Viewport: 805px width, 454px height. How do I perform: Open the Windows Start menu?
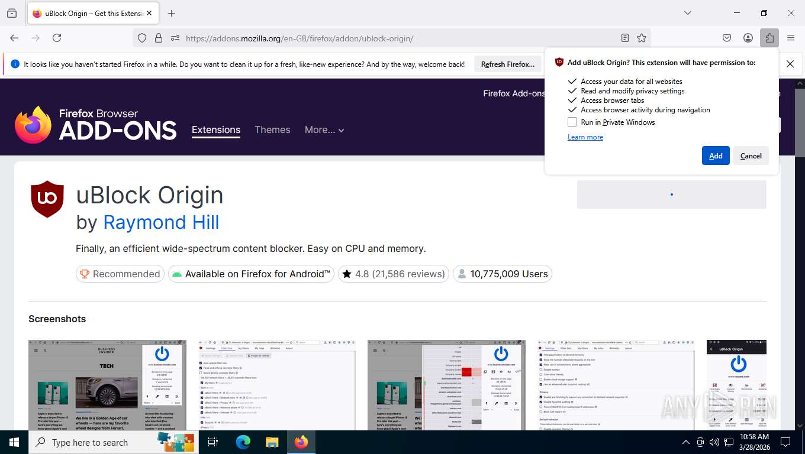[x=14, y=442]
